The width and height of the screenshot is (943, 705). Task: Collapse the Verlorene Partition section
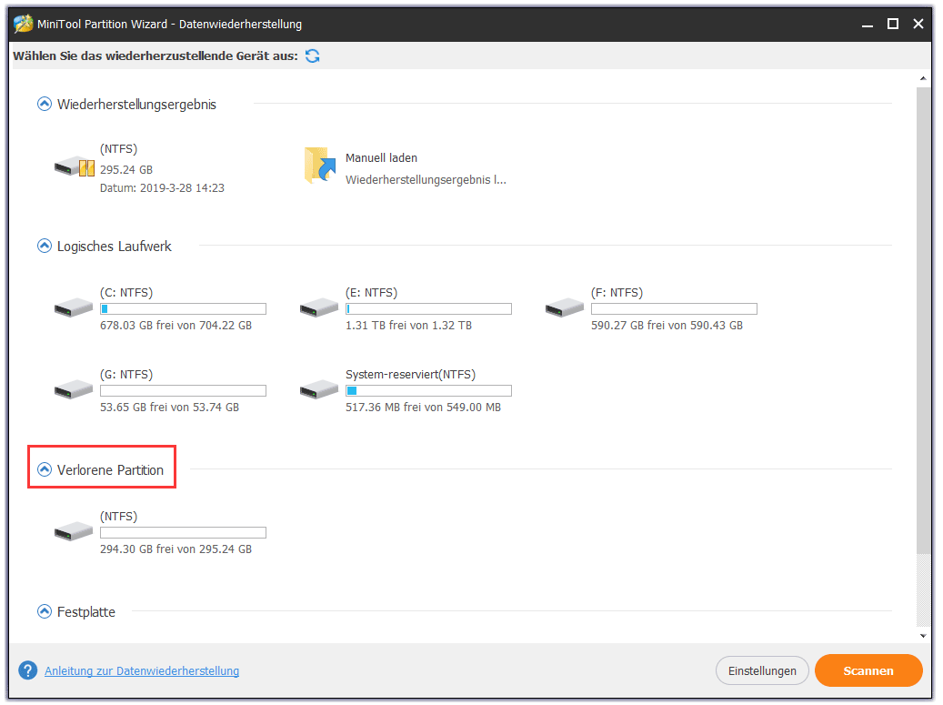pos(45,469)
